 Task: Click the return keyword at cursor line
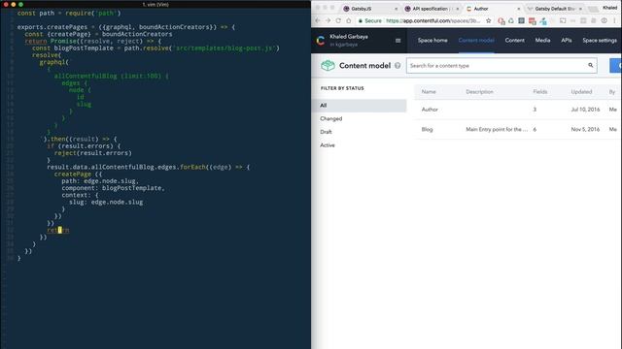(58, 230)
